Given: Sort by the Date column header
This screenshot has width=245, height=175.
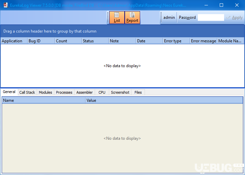Looking at the screenshot, I should click(x=150, y=41).
